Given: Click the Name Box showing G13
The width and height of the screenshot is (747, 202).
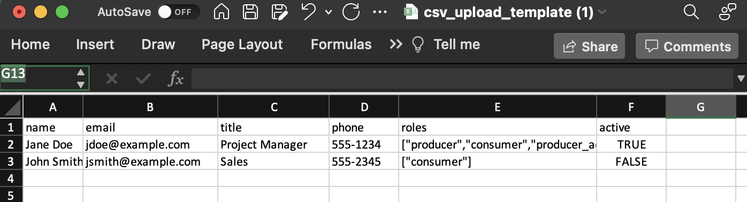Looking at the screenshot, I should point(45,78).
